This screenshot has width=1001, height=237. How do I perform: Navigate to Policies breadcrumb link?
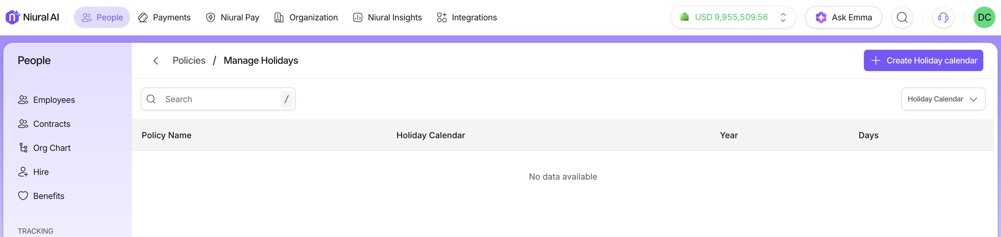point(189,61)
